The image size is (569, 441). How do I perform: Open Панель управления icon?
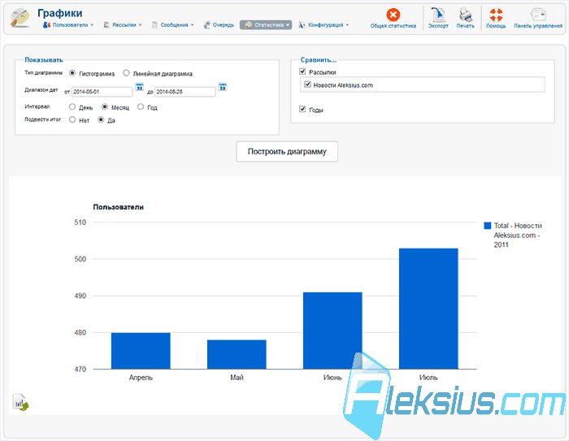538,15
